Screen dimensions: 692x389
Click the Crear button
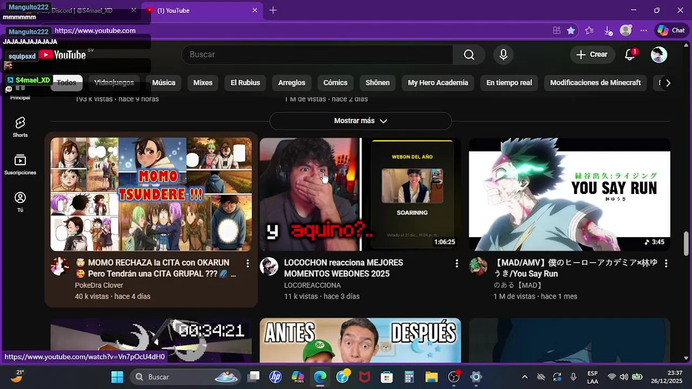pyautogui.click(x=592, y=55)
